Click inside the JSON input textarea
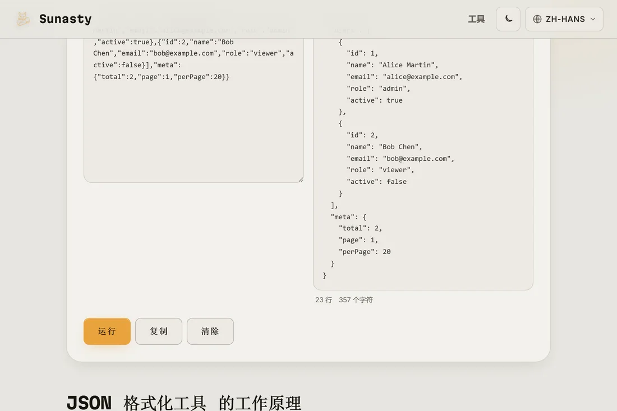 tap(194, 110)
